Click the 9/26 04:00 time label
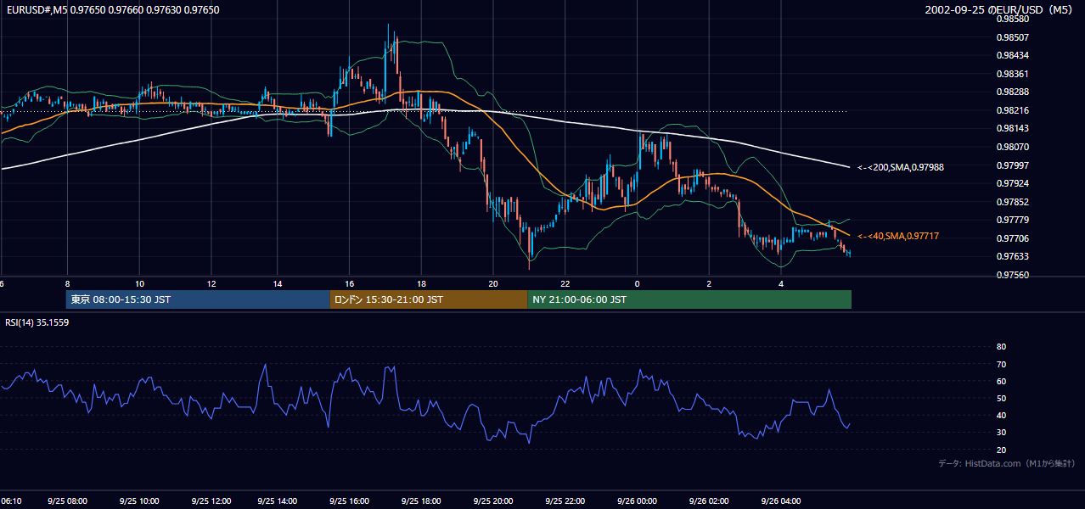The height and width of the screenshot is (509, 1085). [x=782, y=501]
